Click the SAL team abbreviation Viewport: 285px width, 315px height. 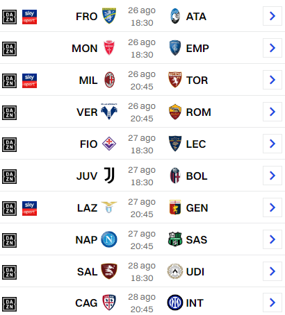pyautogui.click(x=87, y=272)
